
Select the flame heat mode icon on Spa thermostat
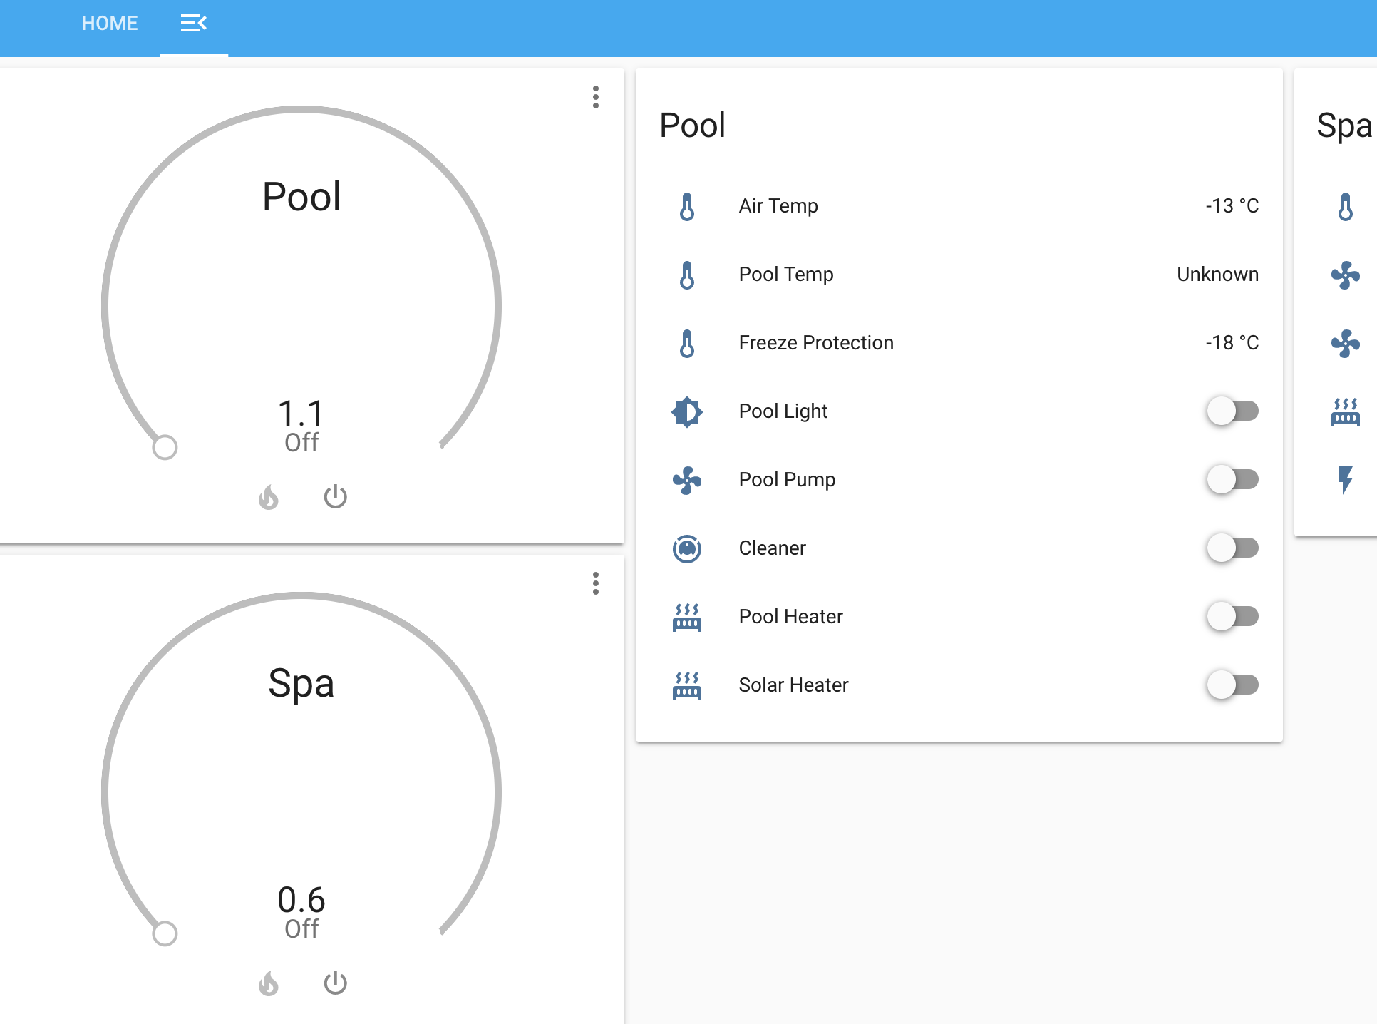coord(269,983)
